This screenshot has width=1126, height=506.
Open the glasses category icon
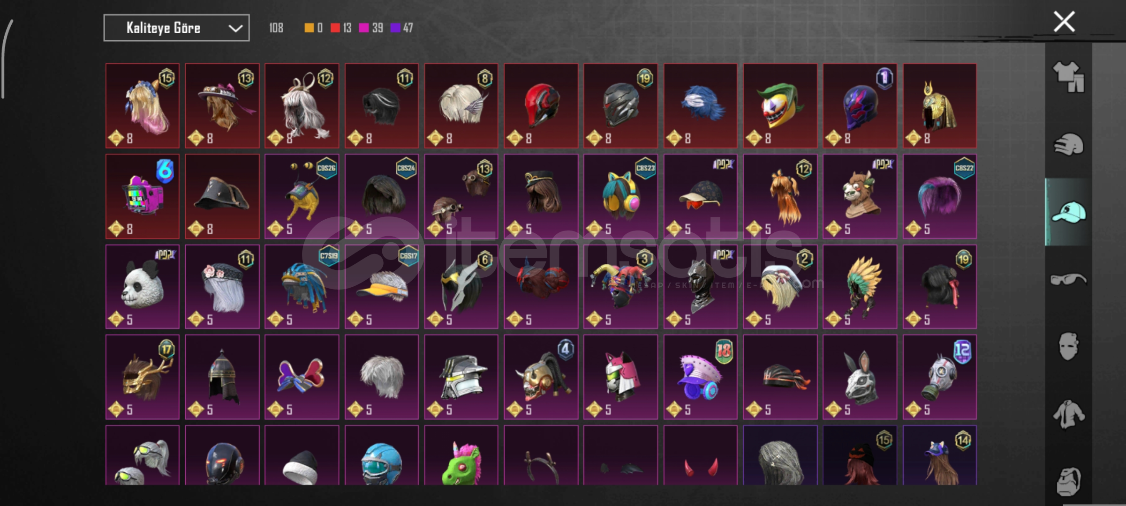coord(1069,280)
